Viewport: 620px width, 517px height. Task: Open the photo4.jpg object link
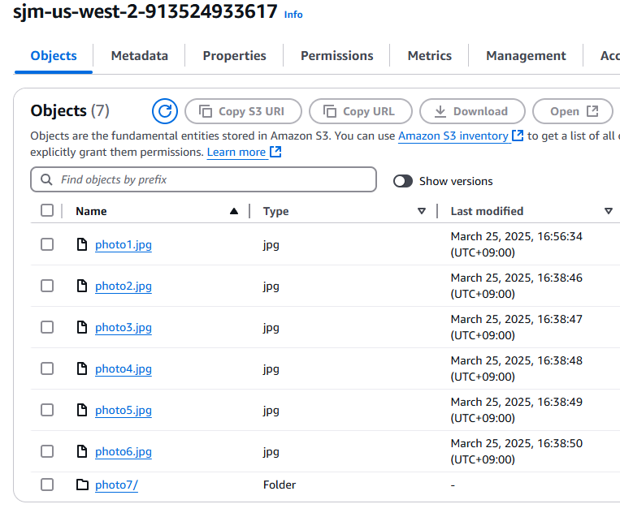[x=124, y=369]
